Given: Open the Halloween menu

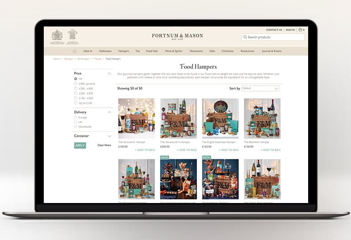Looking at the screenshot, I should 105,51.
